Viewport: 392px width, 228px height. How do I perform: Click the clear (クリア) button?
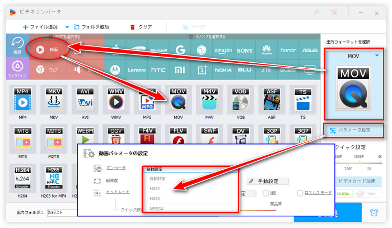click(141, 27)
